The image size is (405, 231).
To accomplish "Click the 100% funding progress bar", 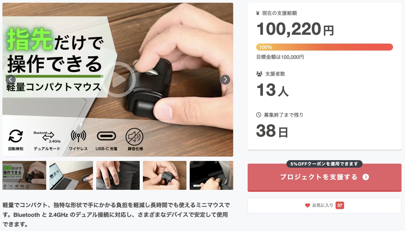I will [x=324, y=47].
